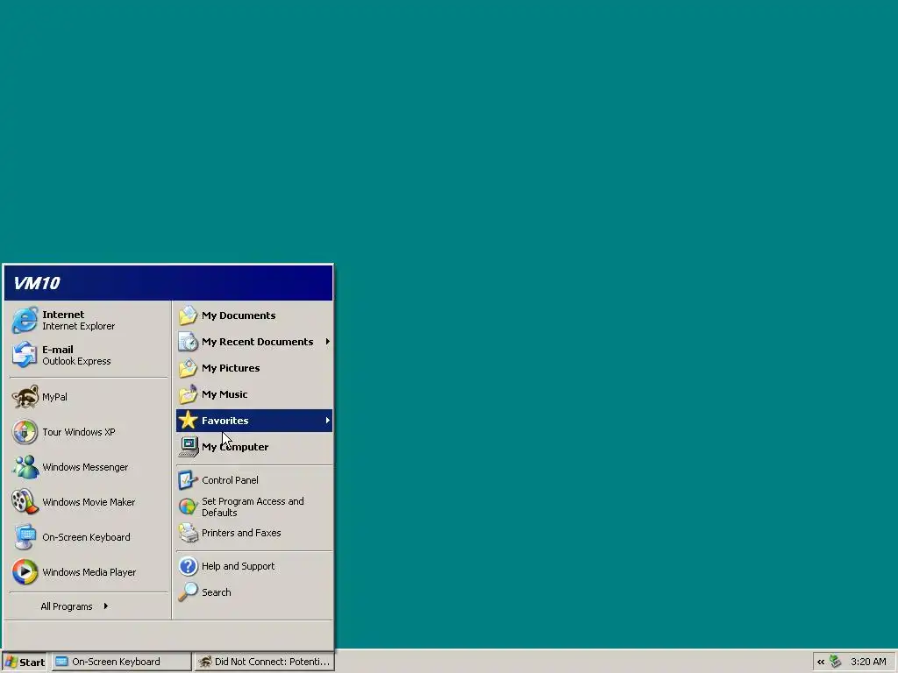This screenshot has width=898, height=673.
Task: Click the network tray icon
Action: point(836,662)
